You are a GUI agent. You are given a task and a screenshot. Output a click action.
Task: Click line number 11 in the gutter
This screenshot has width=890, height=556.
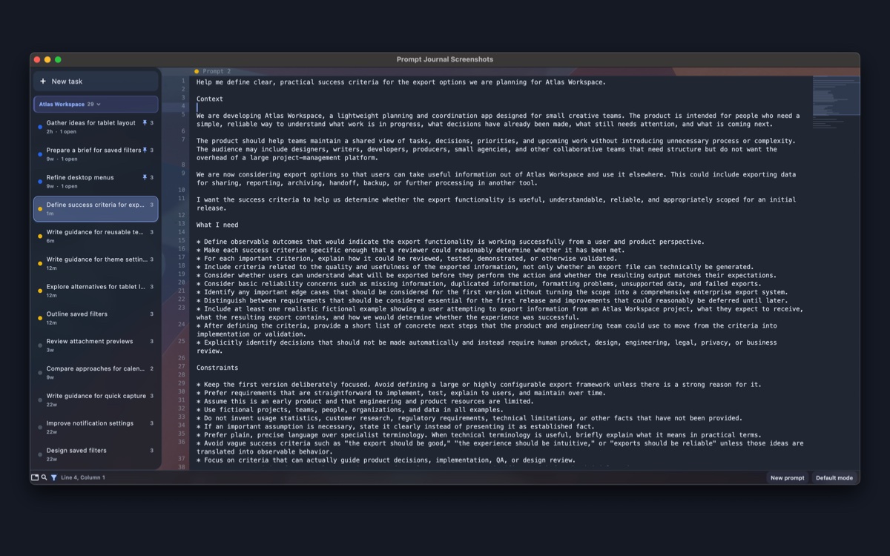tap(182, 198)
